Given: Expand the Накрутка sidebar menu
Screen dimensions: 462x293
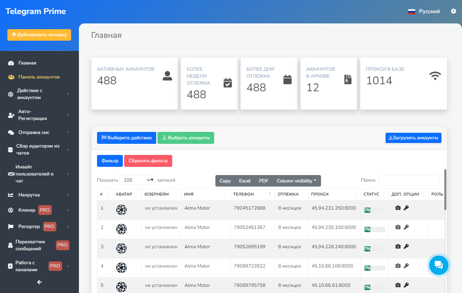Looking at the screenshot, I should tap(39, 195).
